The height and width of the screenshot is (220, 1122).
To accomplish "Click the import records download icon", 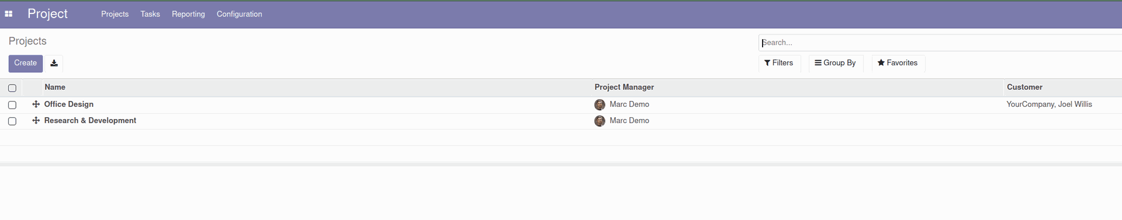I will 54,63.
